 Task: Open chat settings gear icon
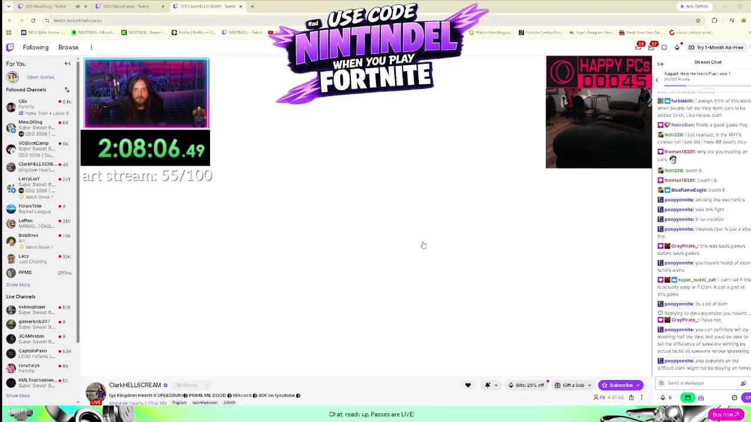click(x=734, y=397)
